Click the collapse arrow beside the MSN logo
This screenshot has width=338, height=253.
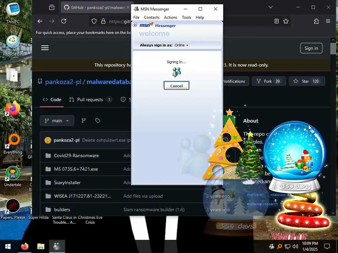135,24
